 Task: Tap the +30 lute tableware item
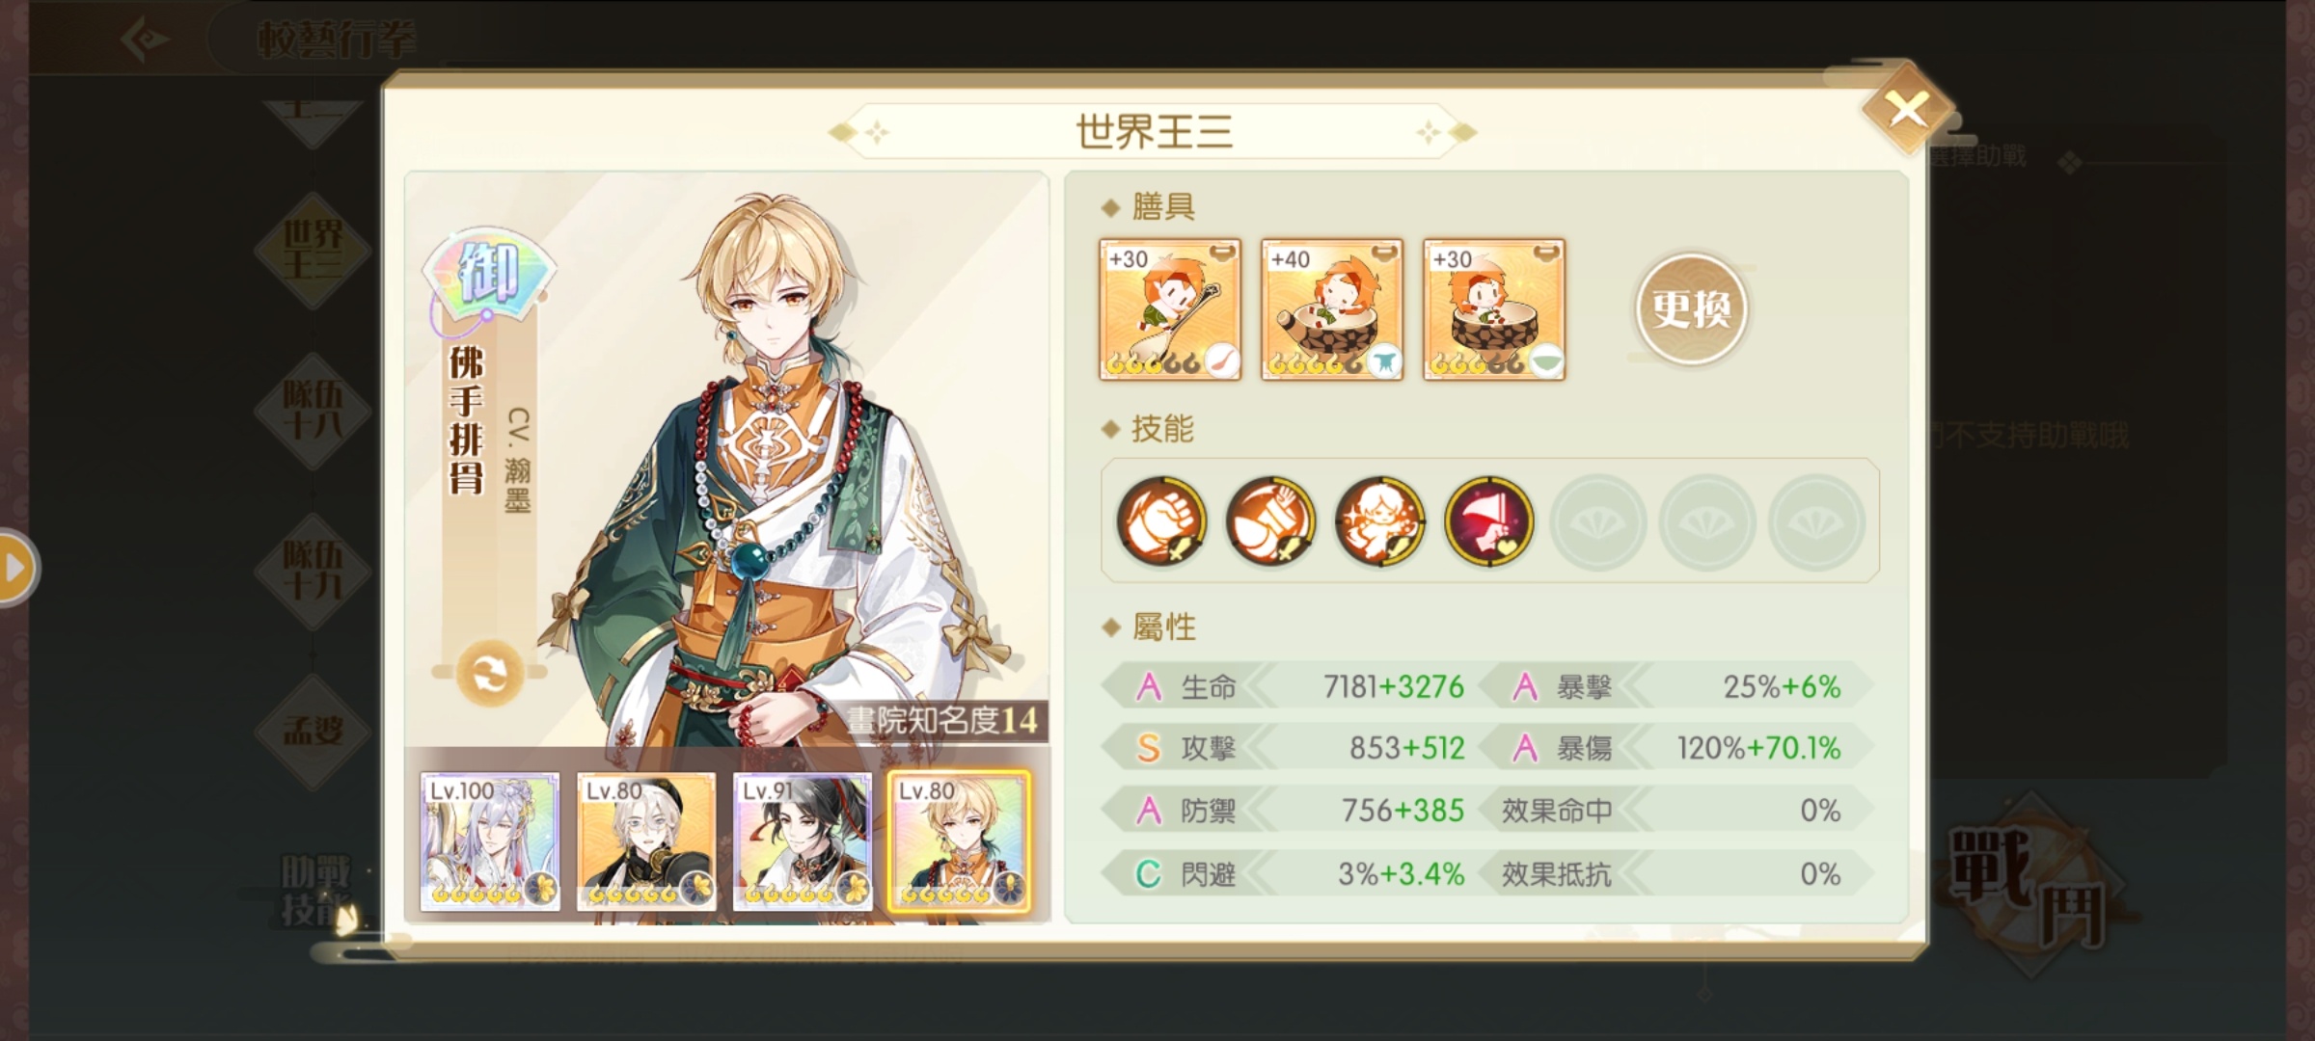pos(1170,309)
